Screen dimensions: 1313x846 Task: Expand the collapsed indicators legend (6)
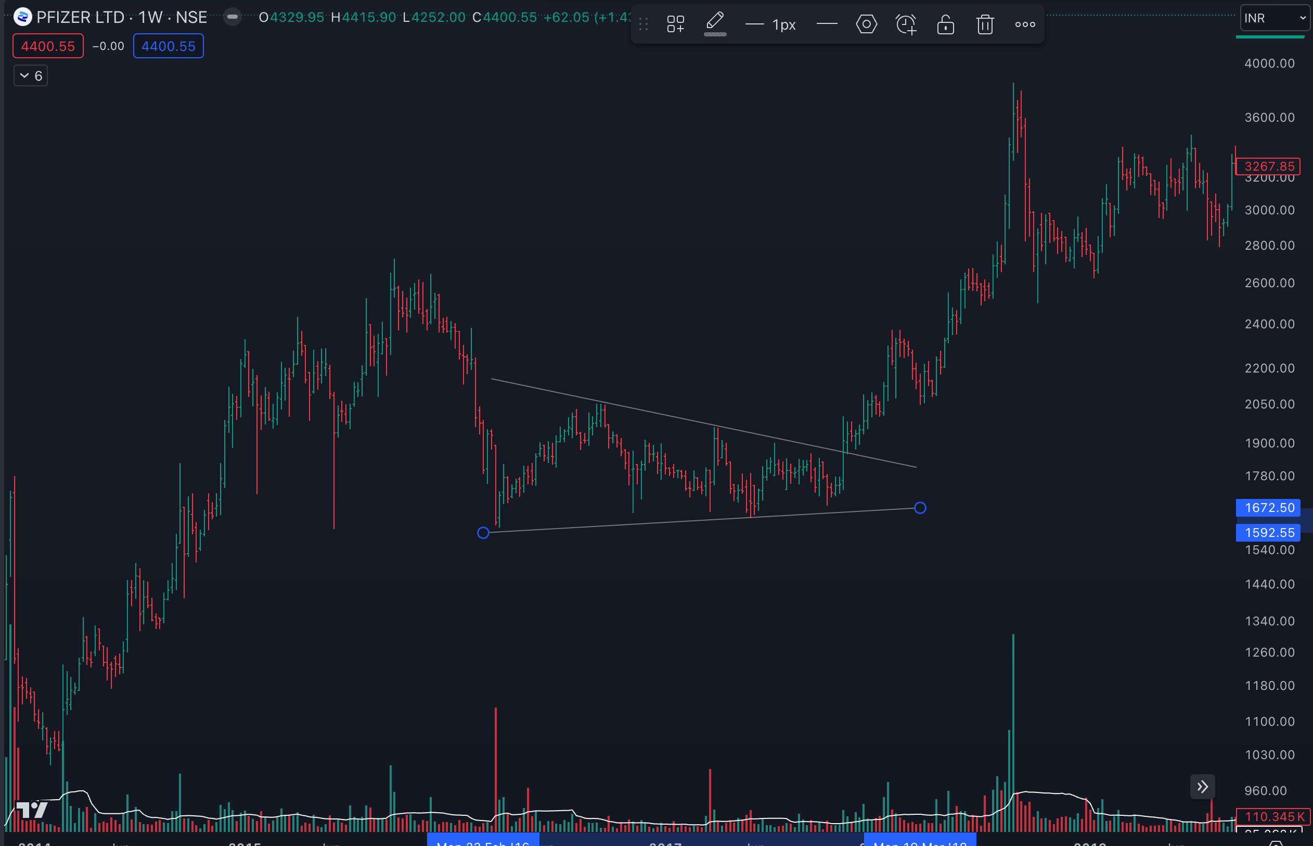click(31, 76)
